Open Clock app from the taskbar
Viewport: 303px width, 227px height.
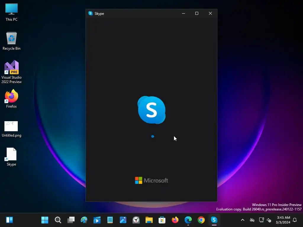pos(136,220)
